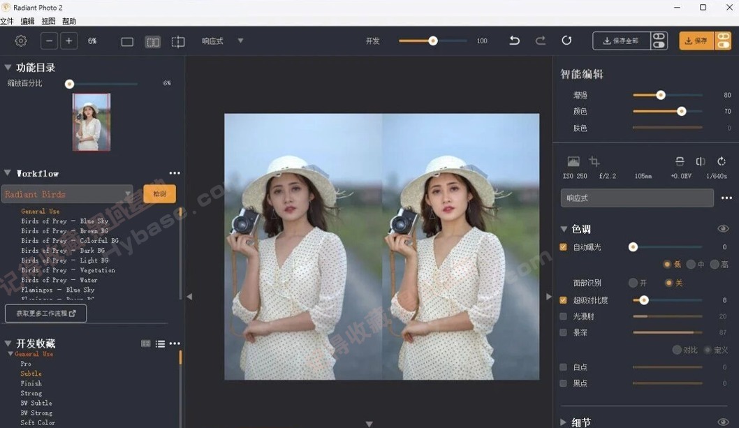Click the histogram icon above ISO 250

574,162
